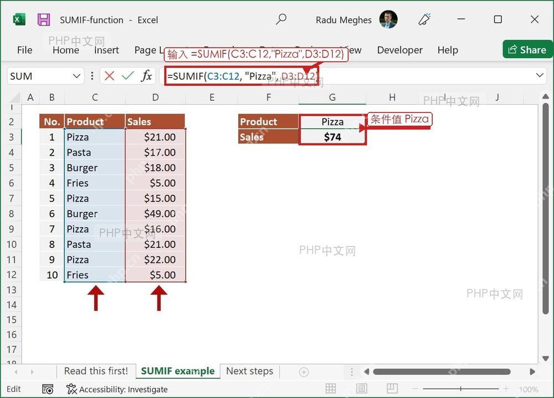
Task: Select the SUMIF example sheet tab
Action: pyautogui.click(x=178, y=371)
